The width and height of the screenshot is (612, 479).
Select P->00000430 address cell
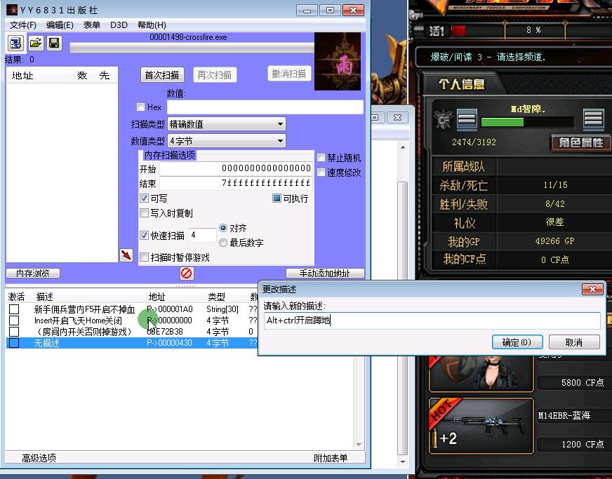[169, 343]
